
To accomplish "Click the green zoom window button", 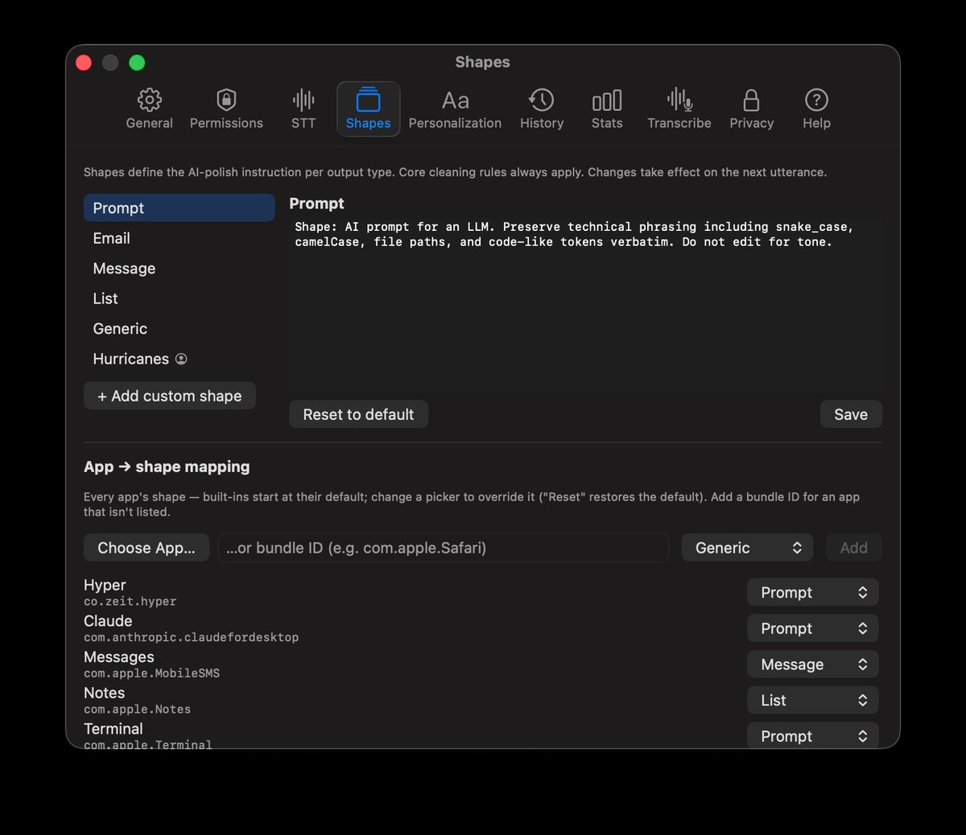I will coord(137,63).
